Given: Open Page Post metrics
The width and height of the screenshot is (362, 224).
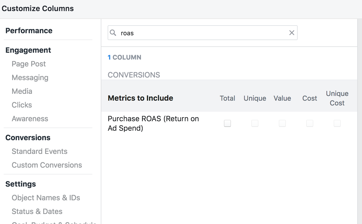Looking at the screenshot, I should coord(28,64).
